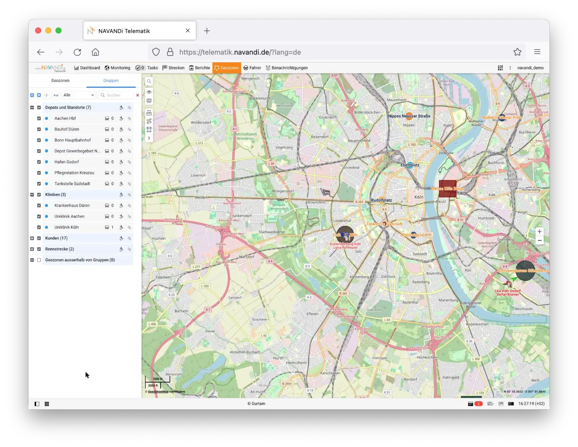This screenshot has height=447, width=578.
Task: Open the routing tool on the map toolbar
Action: (149, 121)
